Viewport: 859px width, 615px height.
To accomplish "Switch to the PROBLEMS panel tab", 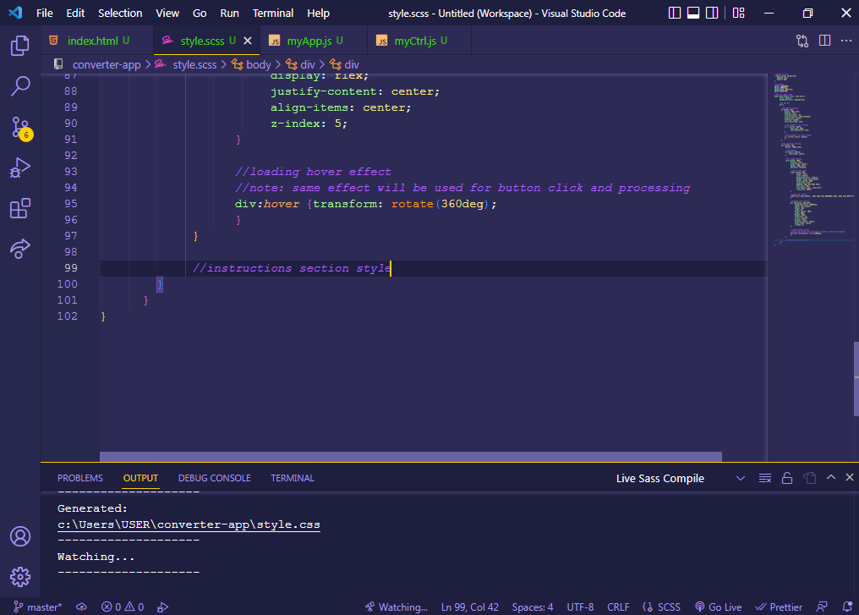I will (x=80, y=478).
